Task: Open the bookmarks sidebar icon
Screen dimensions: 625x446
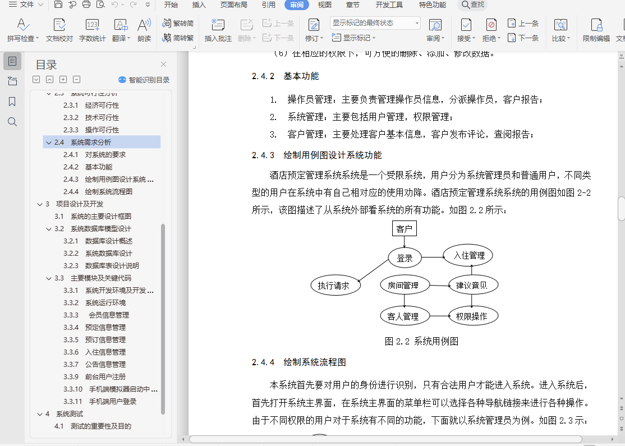Action: pyautogui.click(x=12, y=102)
